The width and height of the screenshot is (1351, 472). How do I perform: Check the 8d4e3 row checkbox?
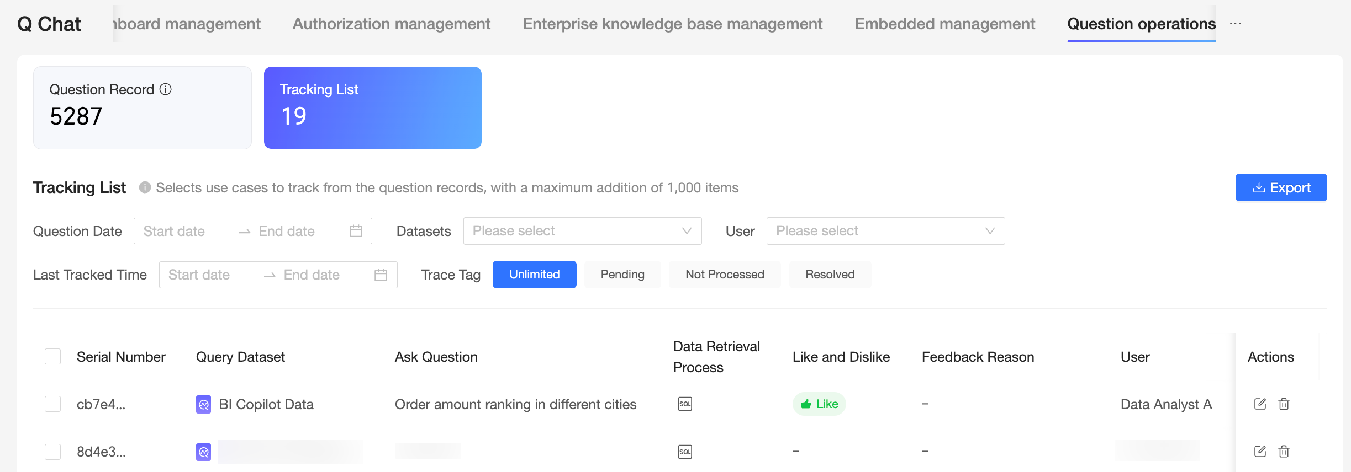(53, 452)
